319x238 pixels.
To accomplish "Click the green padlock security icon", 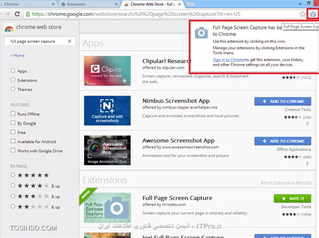I will click(x=28, y=14).
